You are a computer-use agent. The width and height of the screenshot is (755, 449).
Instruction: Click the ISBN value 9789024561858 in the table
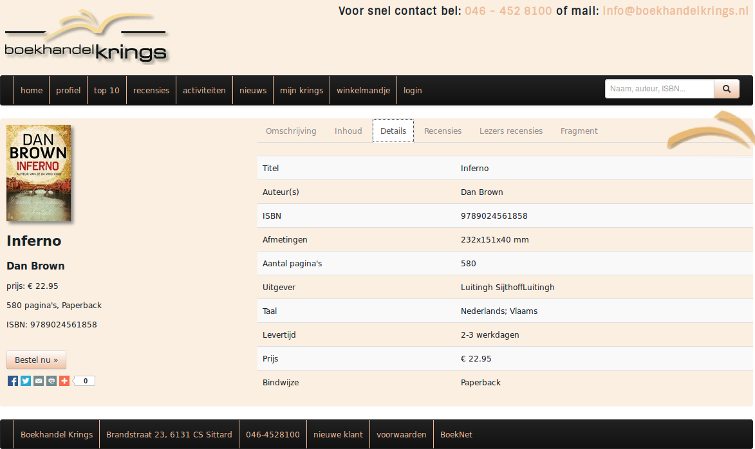click(x=494, y=216)
